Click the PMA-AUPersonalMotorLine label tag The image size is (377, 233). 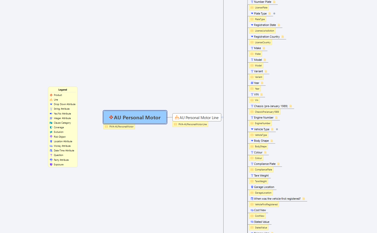192,124
